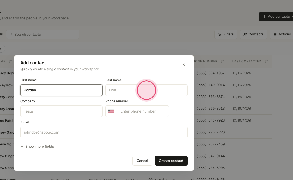The width and height of the screenshot is (293, 180).
Task: Open the Actions menu
Action: [282, 34]
